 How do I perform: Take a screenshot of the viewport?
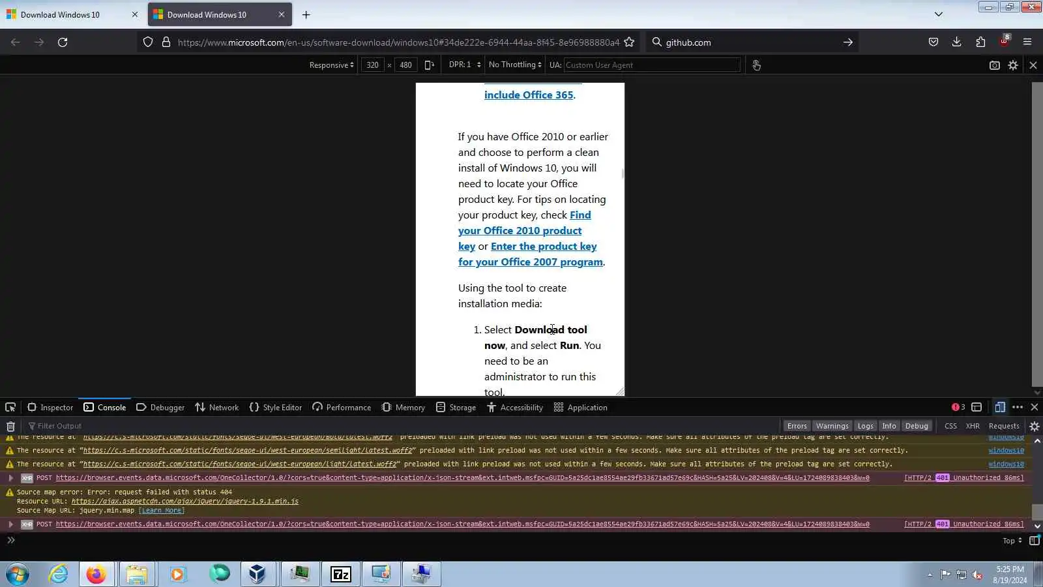995,65
